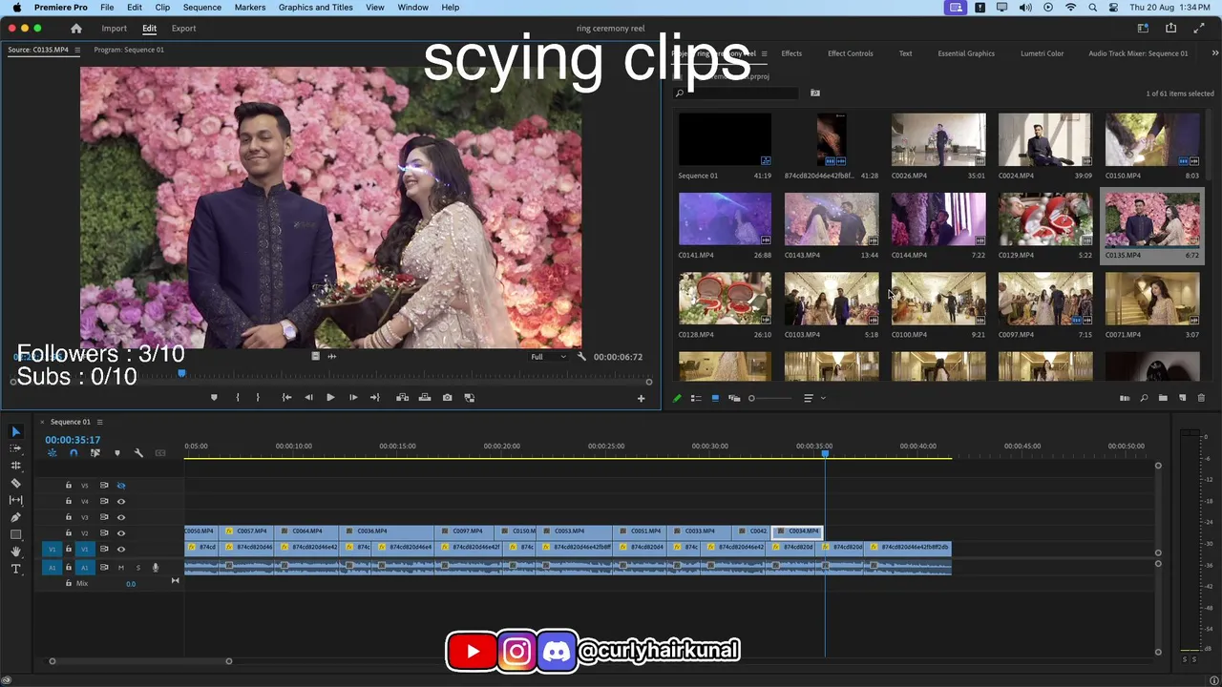Toggle Snap in timeline
The width and height of the screenshot is (1222, 687).
74,453
